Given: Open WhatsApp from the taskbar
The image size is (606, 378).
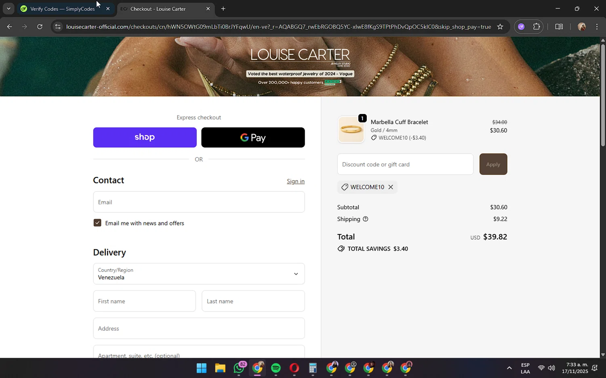Looking at the screenshot, I should pos(239,368).
